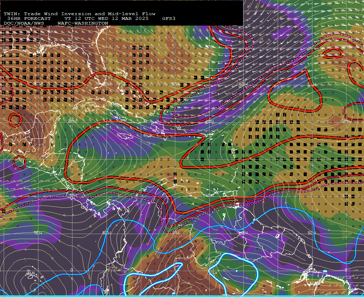Screen dimensions: 364x297
Task: Click the 'WAFC-WASHINGTON' header text
Action: pos(83,24)
